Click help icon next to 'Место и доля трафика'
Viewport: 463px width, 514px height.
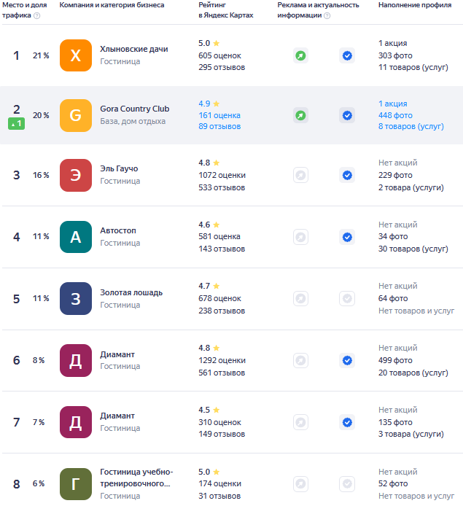click(37, 15)
